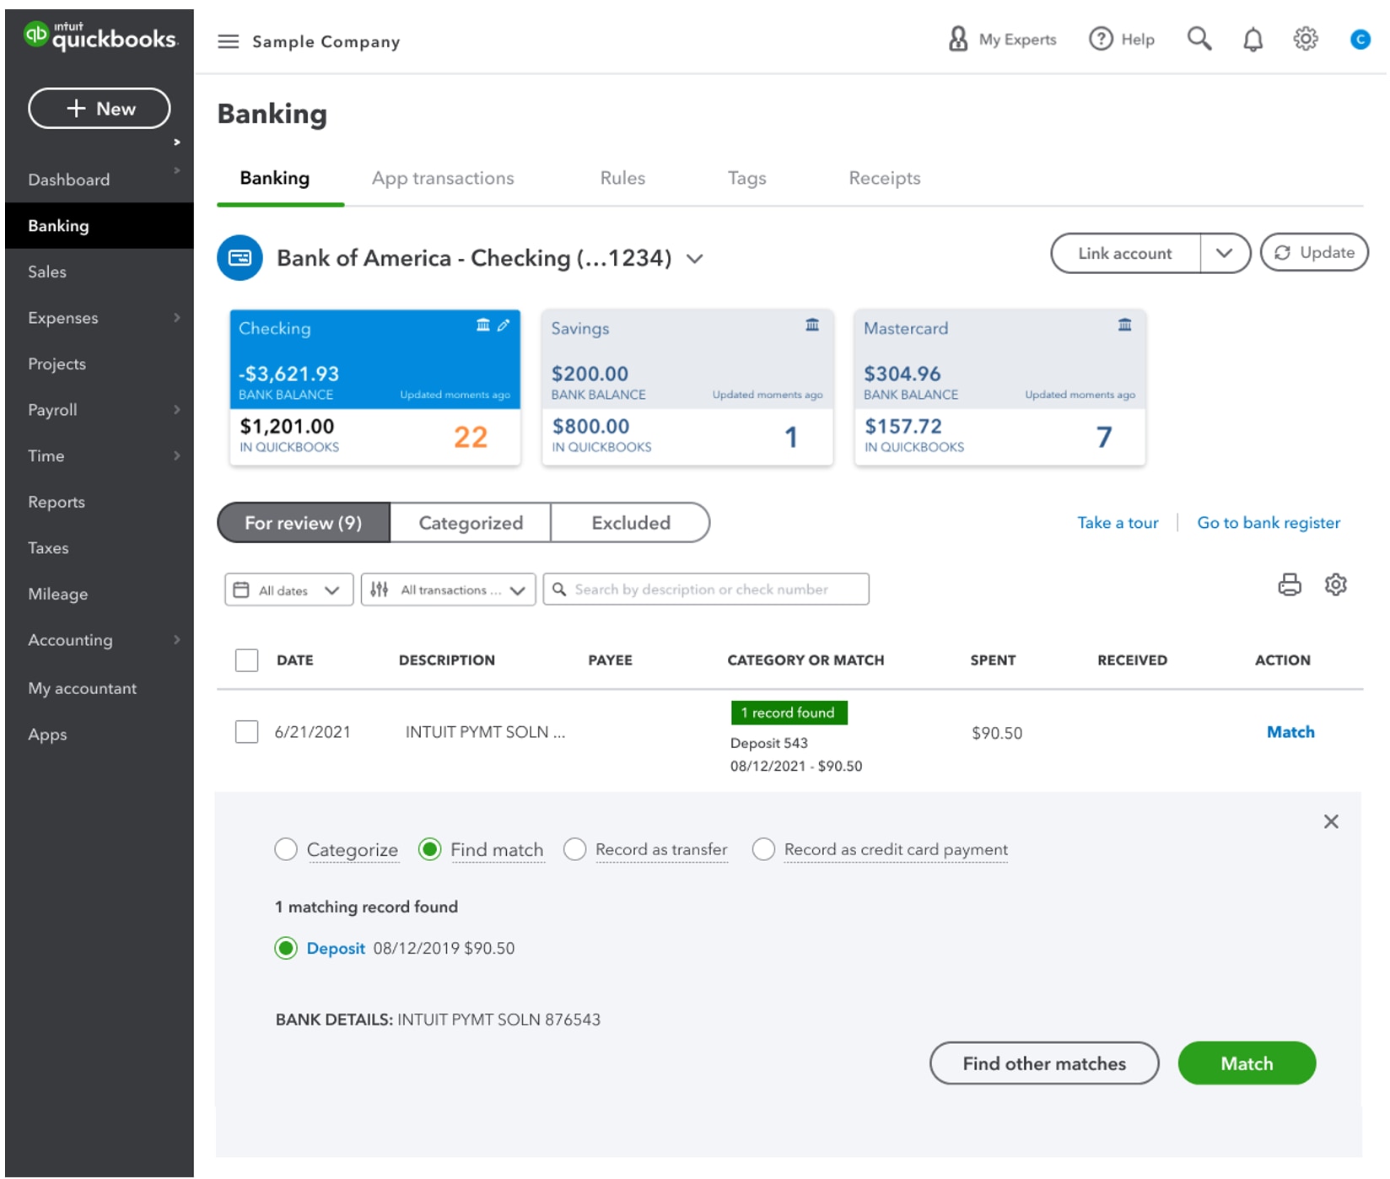The width and height of the screenshot is (1390, 1179).
Task: Select the Deposit 08/12/2019 matching record
Action: click(286, 948)
